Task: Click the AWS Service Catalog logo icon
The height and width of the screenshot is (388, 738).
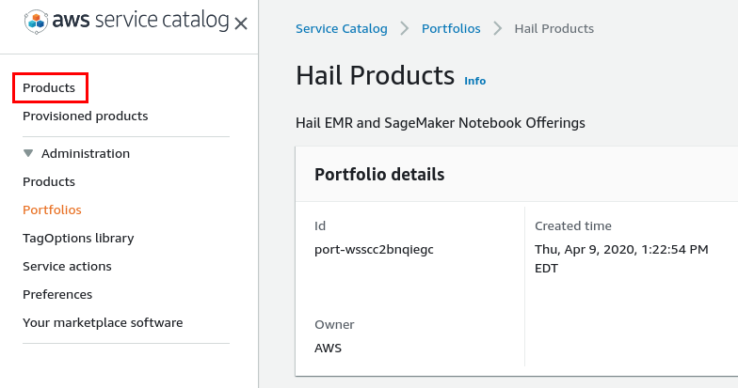Action: coord(38,22)
